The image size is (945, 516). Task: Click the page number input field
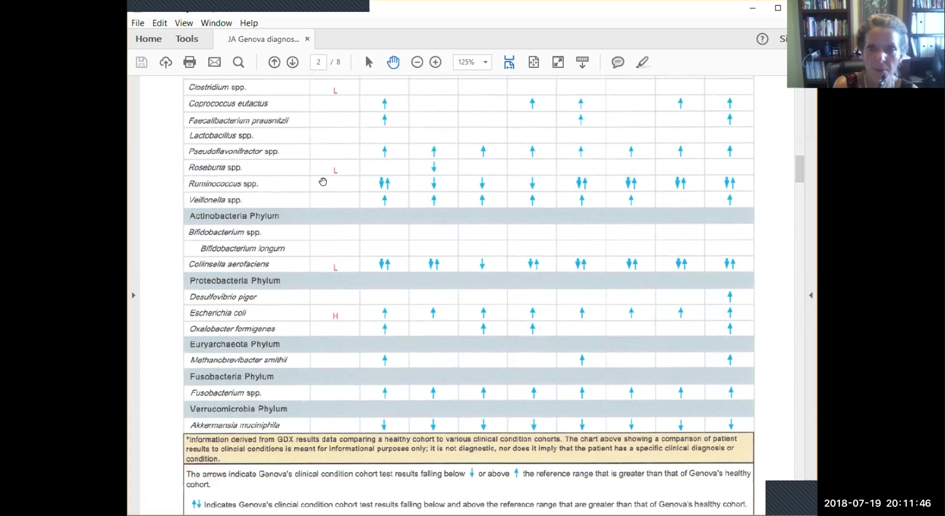(x=318, y=62)
